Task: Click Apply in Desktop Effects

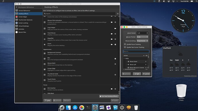Action: point(115,100)
